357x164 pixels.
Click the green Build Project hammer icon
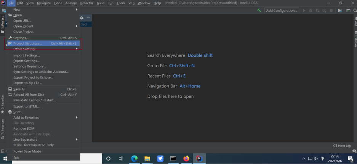click(259, 11)
